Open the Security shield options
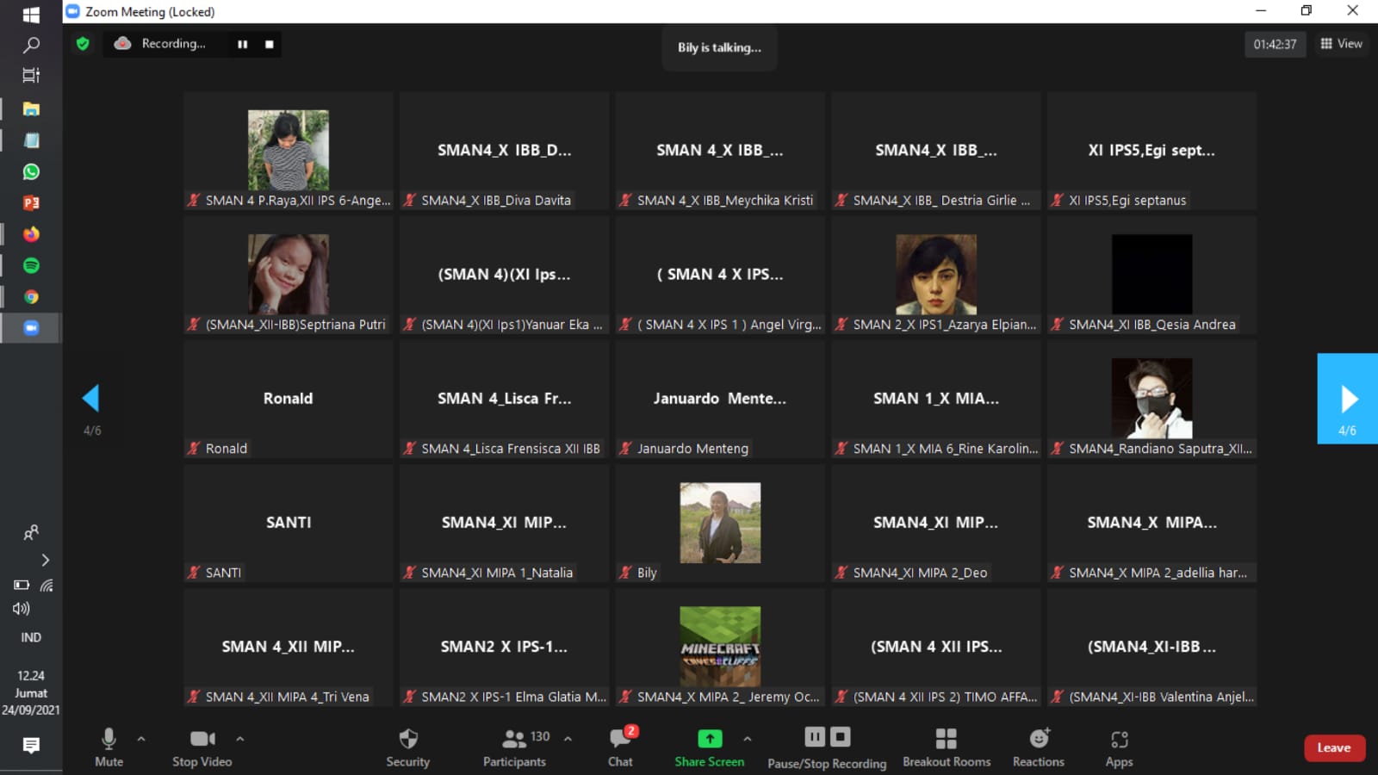This screenshot has height=775, width=1378. [407, 747]
